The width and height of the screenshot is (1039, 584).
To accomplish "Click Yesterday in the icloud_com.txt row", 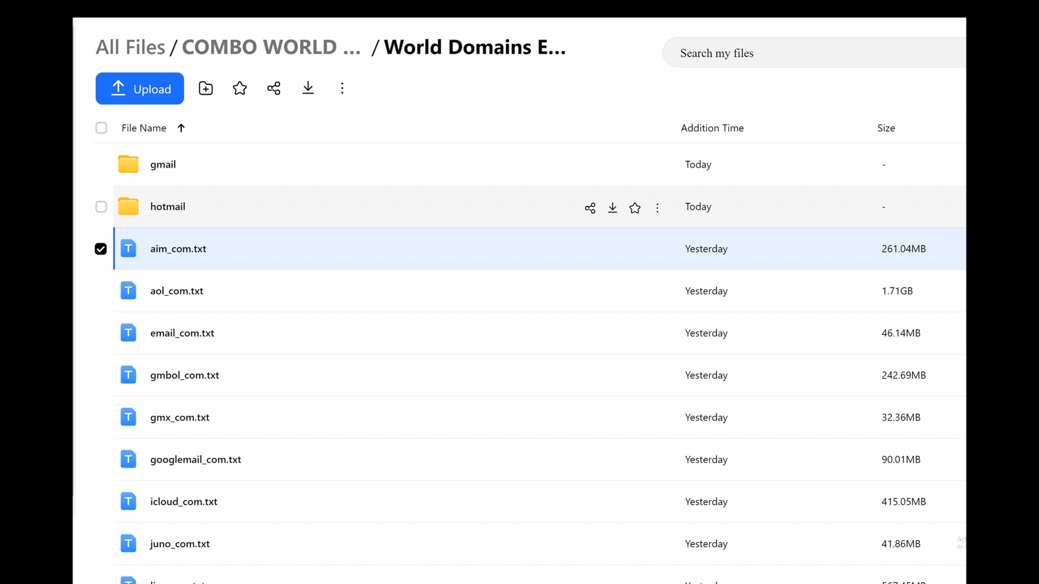I will tap(706, 502).
